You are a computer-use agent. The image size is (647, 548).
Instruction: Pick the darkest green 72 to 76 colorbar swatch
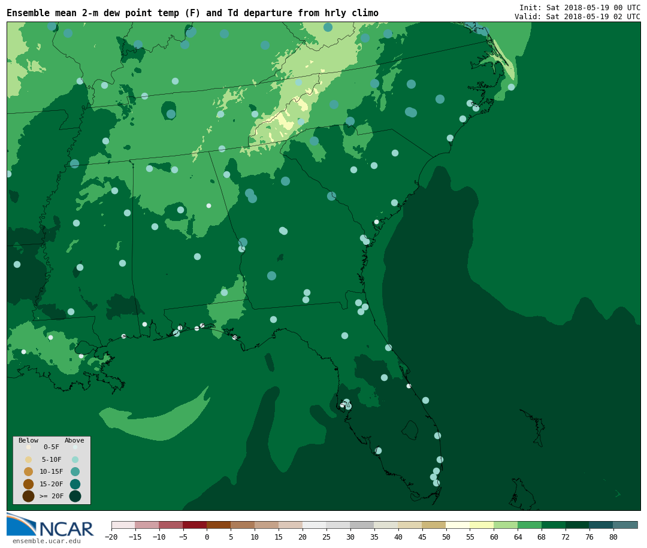point(578,525)
